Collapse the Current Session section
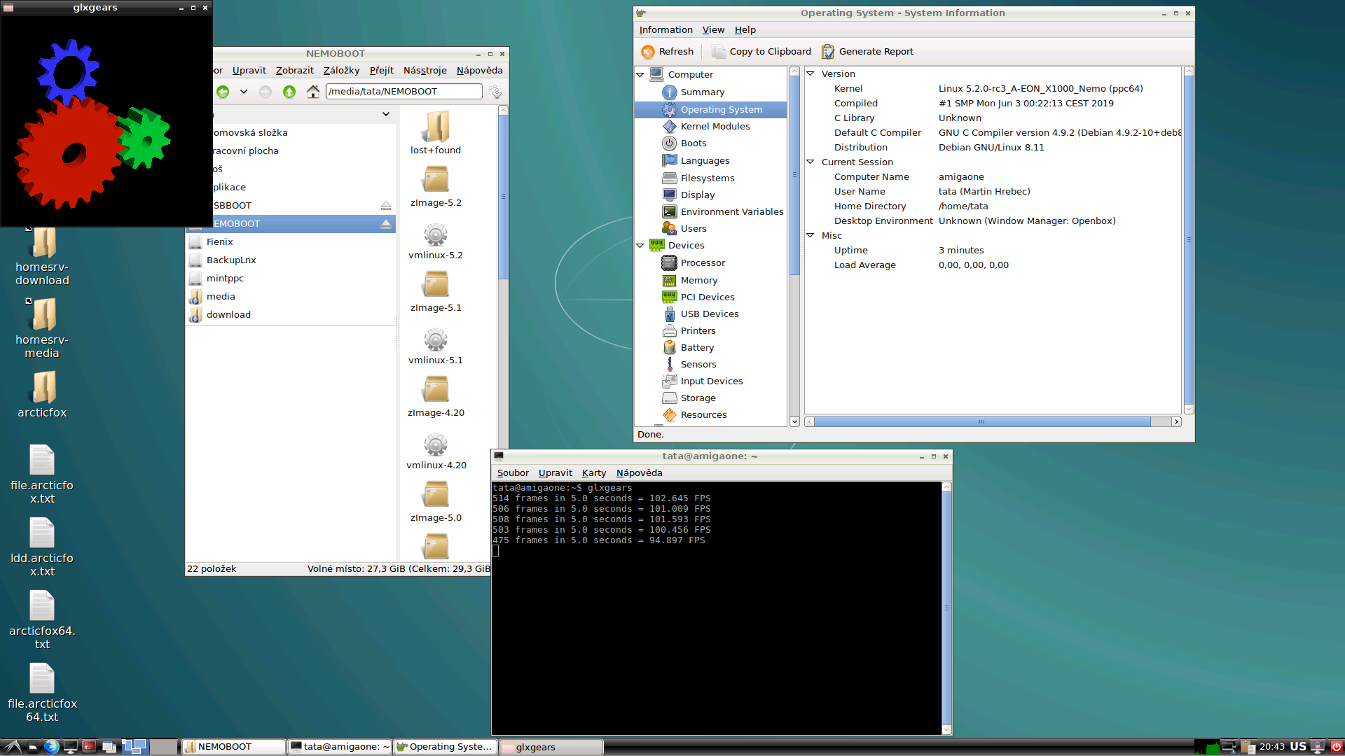Viewport: 1345px width, 756px height. 811,162
